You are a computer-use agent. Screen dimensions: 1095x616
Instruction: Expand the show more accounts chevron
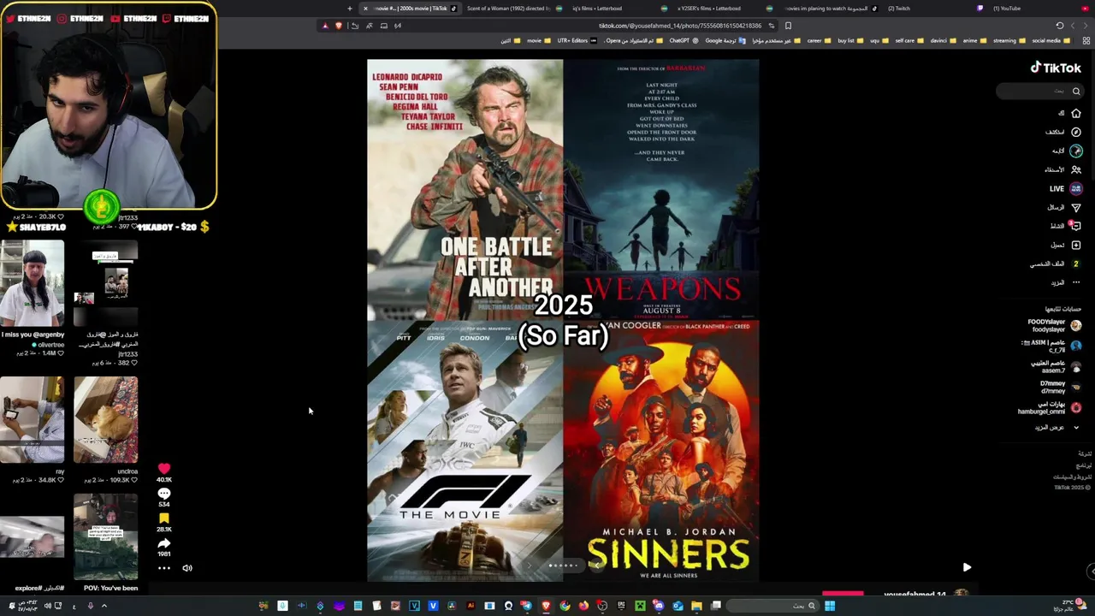1075,427
